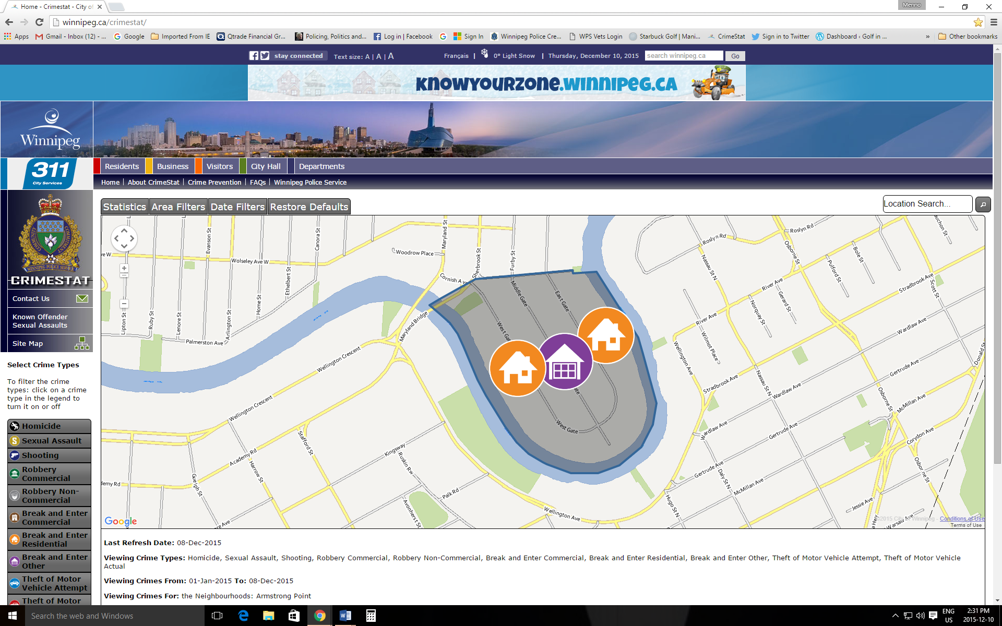The image size is (1002, 626).
Task: Open the Residents navigation tab
Action: point(122,166)
